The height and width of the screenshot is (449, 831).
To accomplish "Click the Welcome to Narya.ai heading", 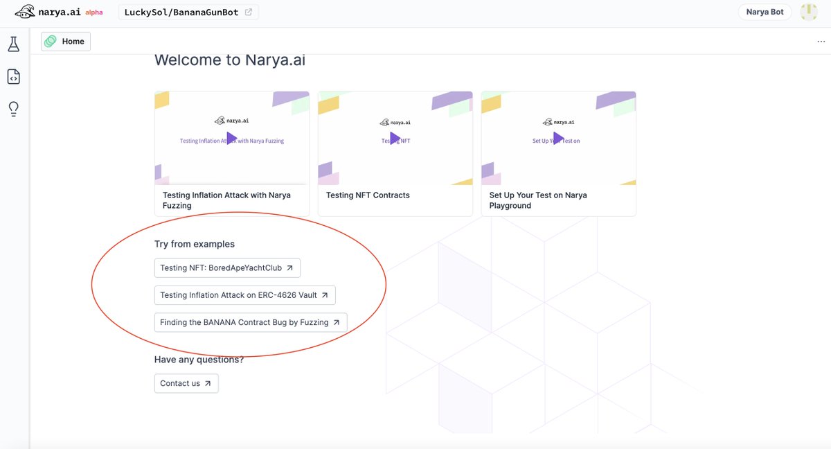I will 230,60.
